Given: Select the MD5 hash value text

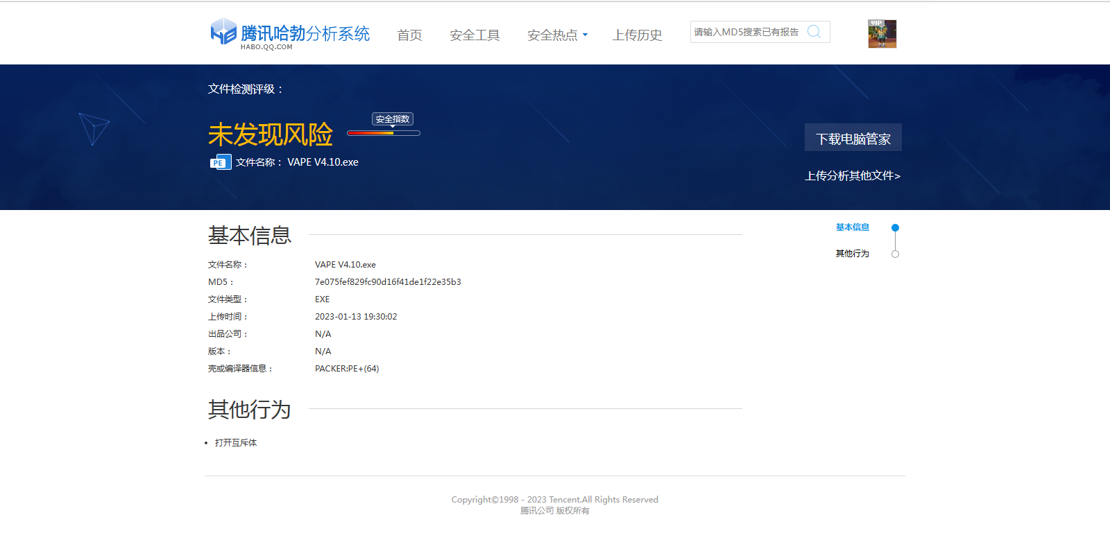Looking at the screenshot, I should pos(388,282).
